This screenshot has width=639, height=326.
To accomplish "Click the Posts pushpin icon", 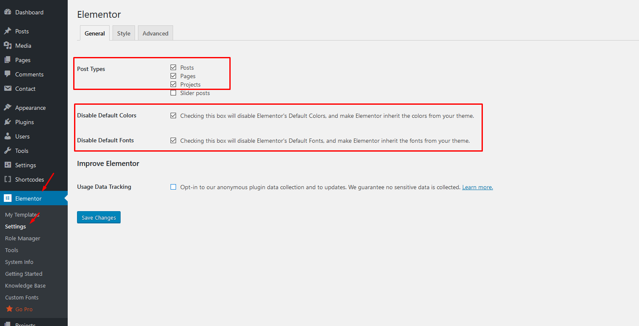I will click(8, 31).
